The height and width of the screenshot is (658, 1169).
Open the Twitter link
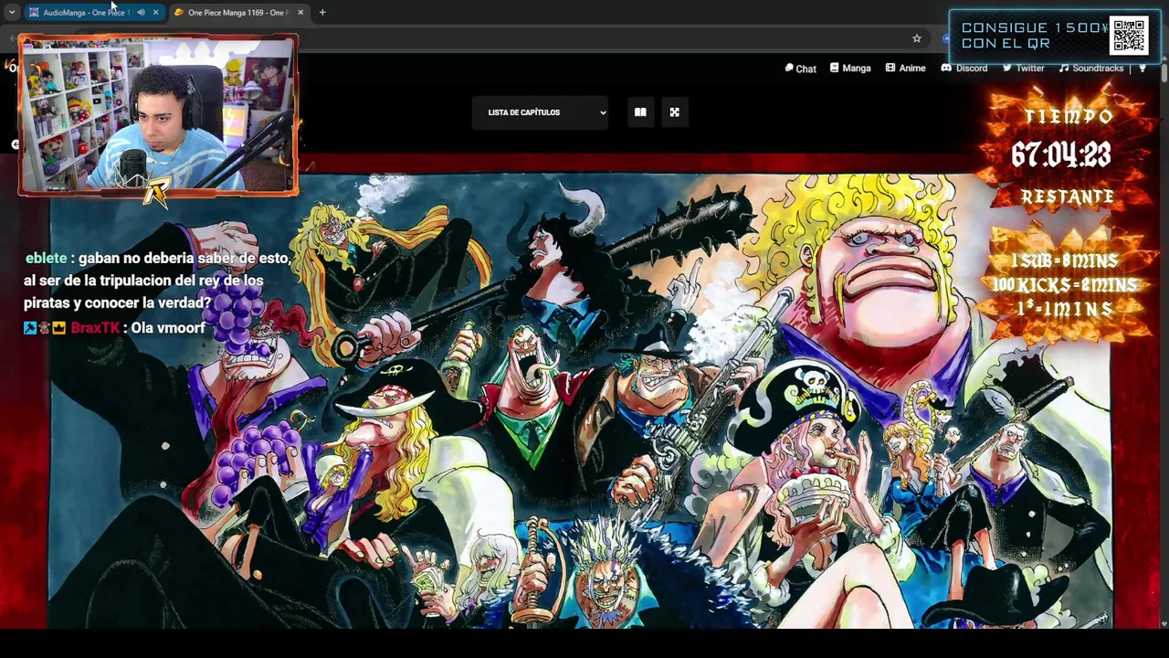point(1023,69)
